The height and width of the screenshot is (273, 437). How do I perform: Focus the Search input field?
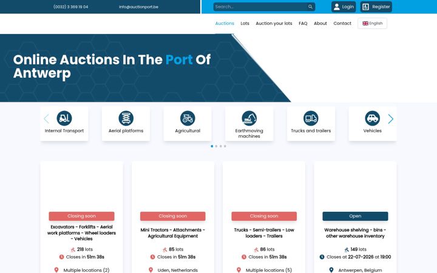(x=260, y=7)
